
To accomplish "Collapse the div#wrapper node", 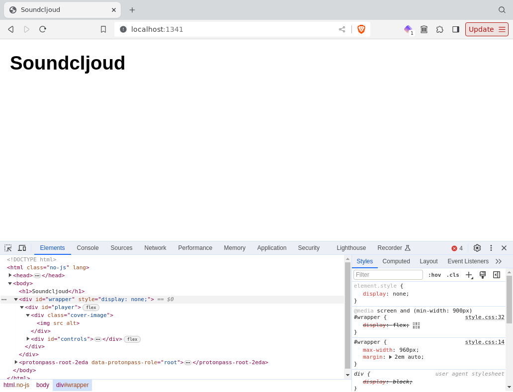I will tap(16, 299).
